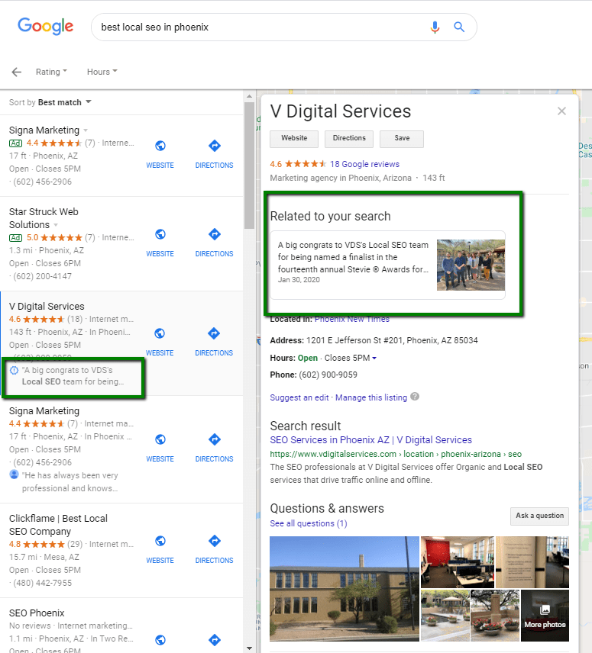Click the blue search magnifier icon

[459, 27]
